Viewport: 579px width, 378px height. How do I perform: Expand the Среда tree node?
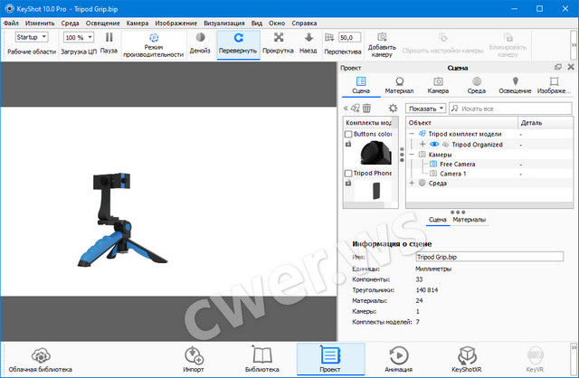click(413, 183)
